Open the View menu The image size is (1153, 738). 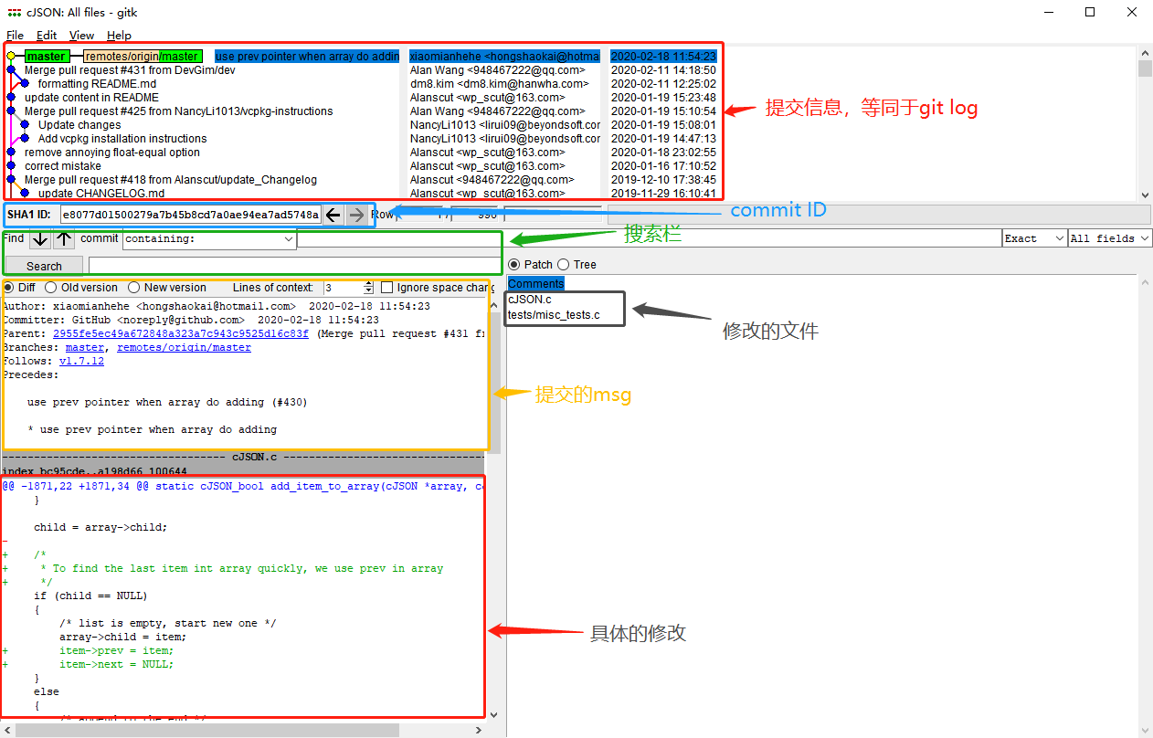tap(81, 35)
